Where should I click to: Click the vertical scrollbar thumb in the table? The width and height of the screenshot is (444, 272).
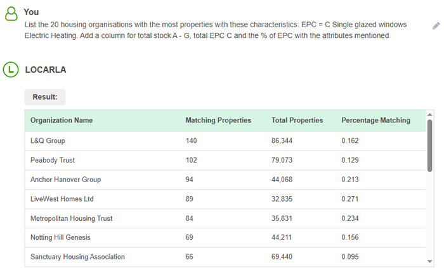click(x=429, y=145)
